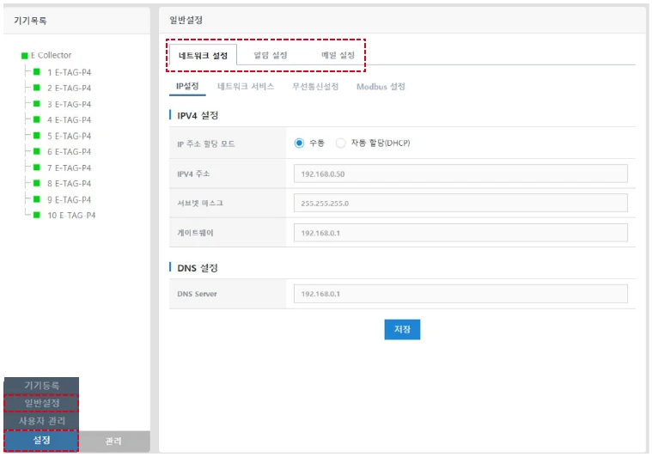The image size is (652, 457).
Task: Select device 3 E-TAG-P4
Action: tap(69, 105)
